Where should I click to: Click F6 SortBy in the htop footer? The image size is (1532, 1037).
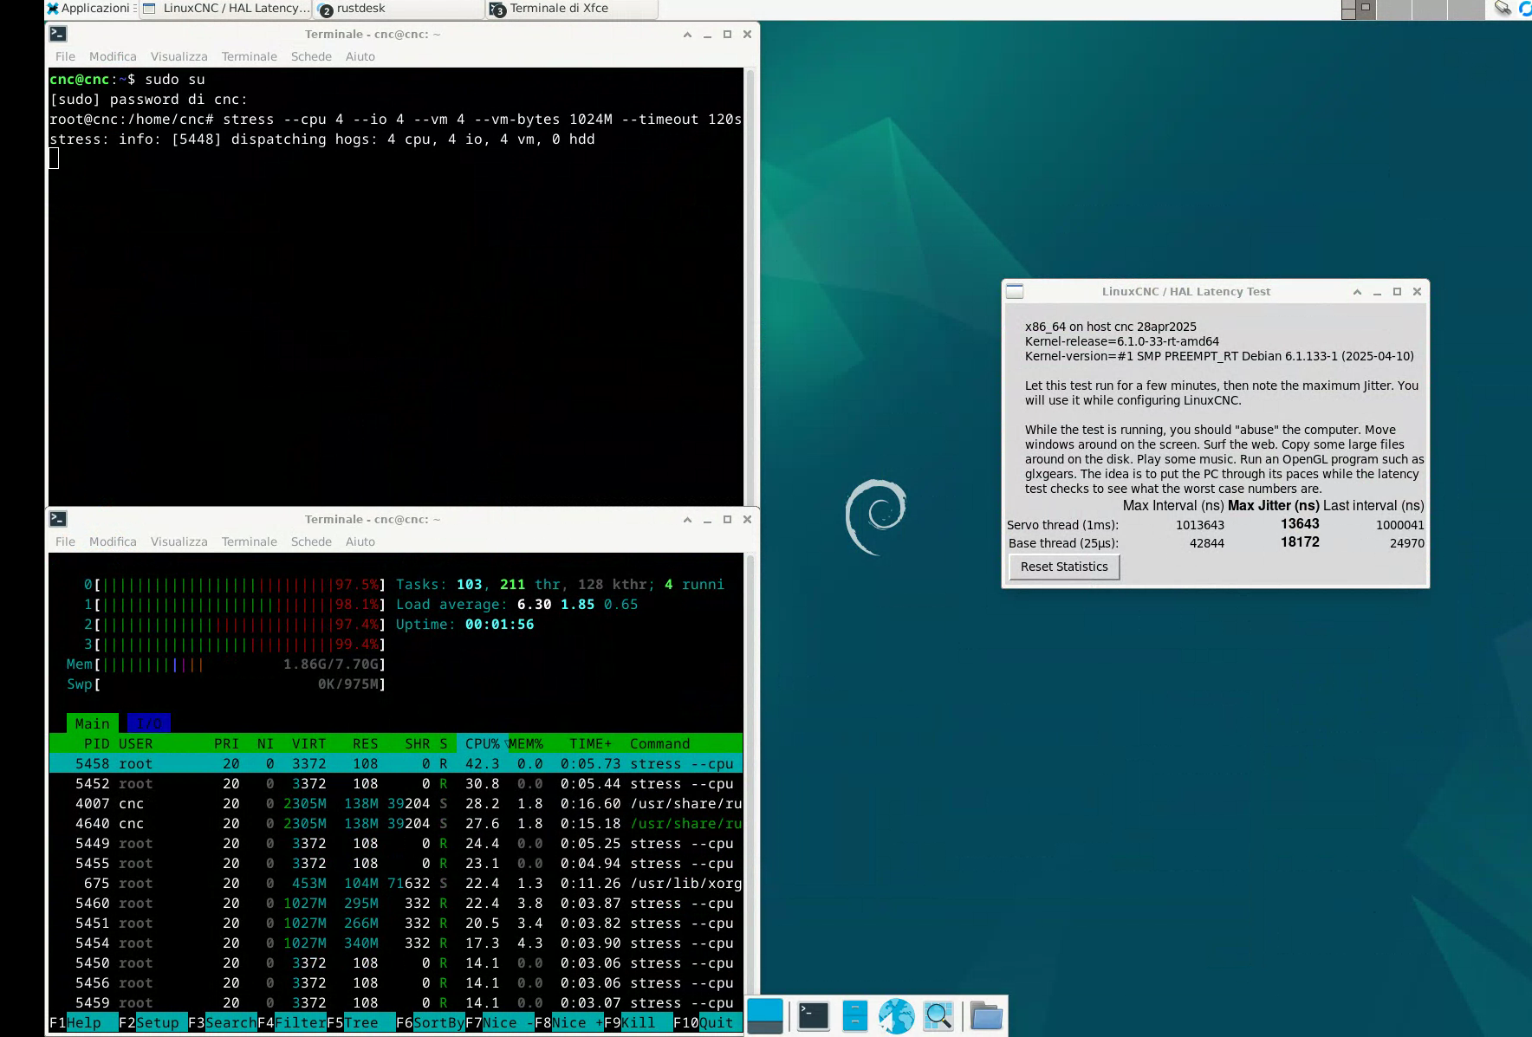click(430, 1022)
